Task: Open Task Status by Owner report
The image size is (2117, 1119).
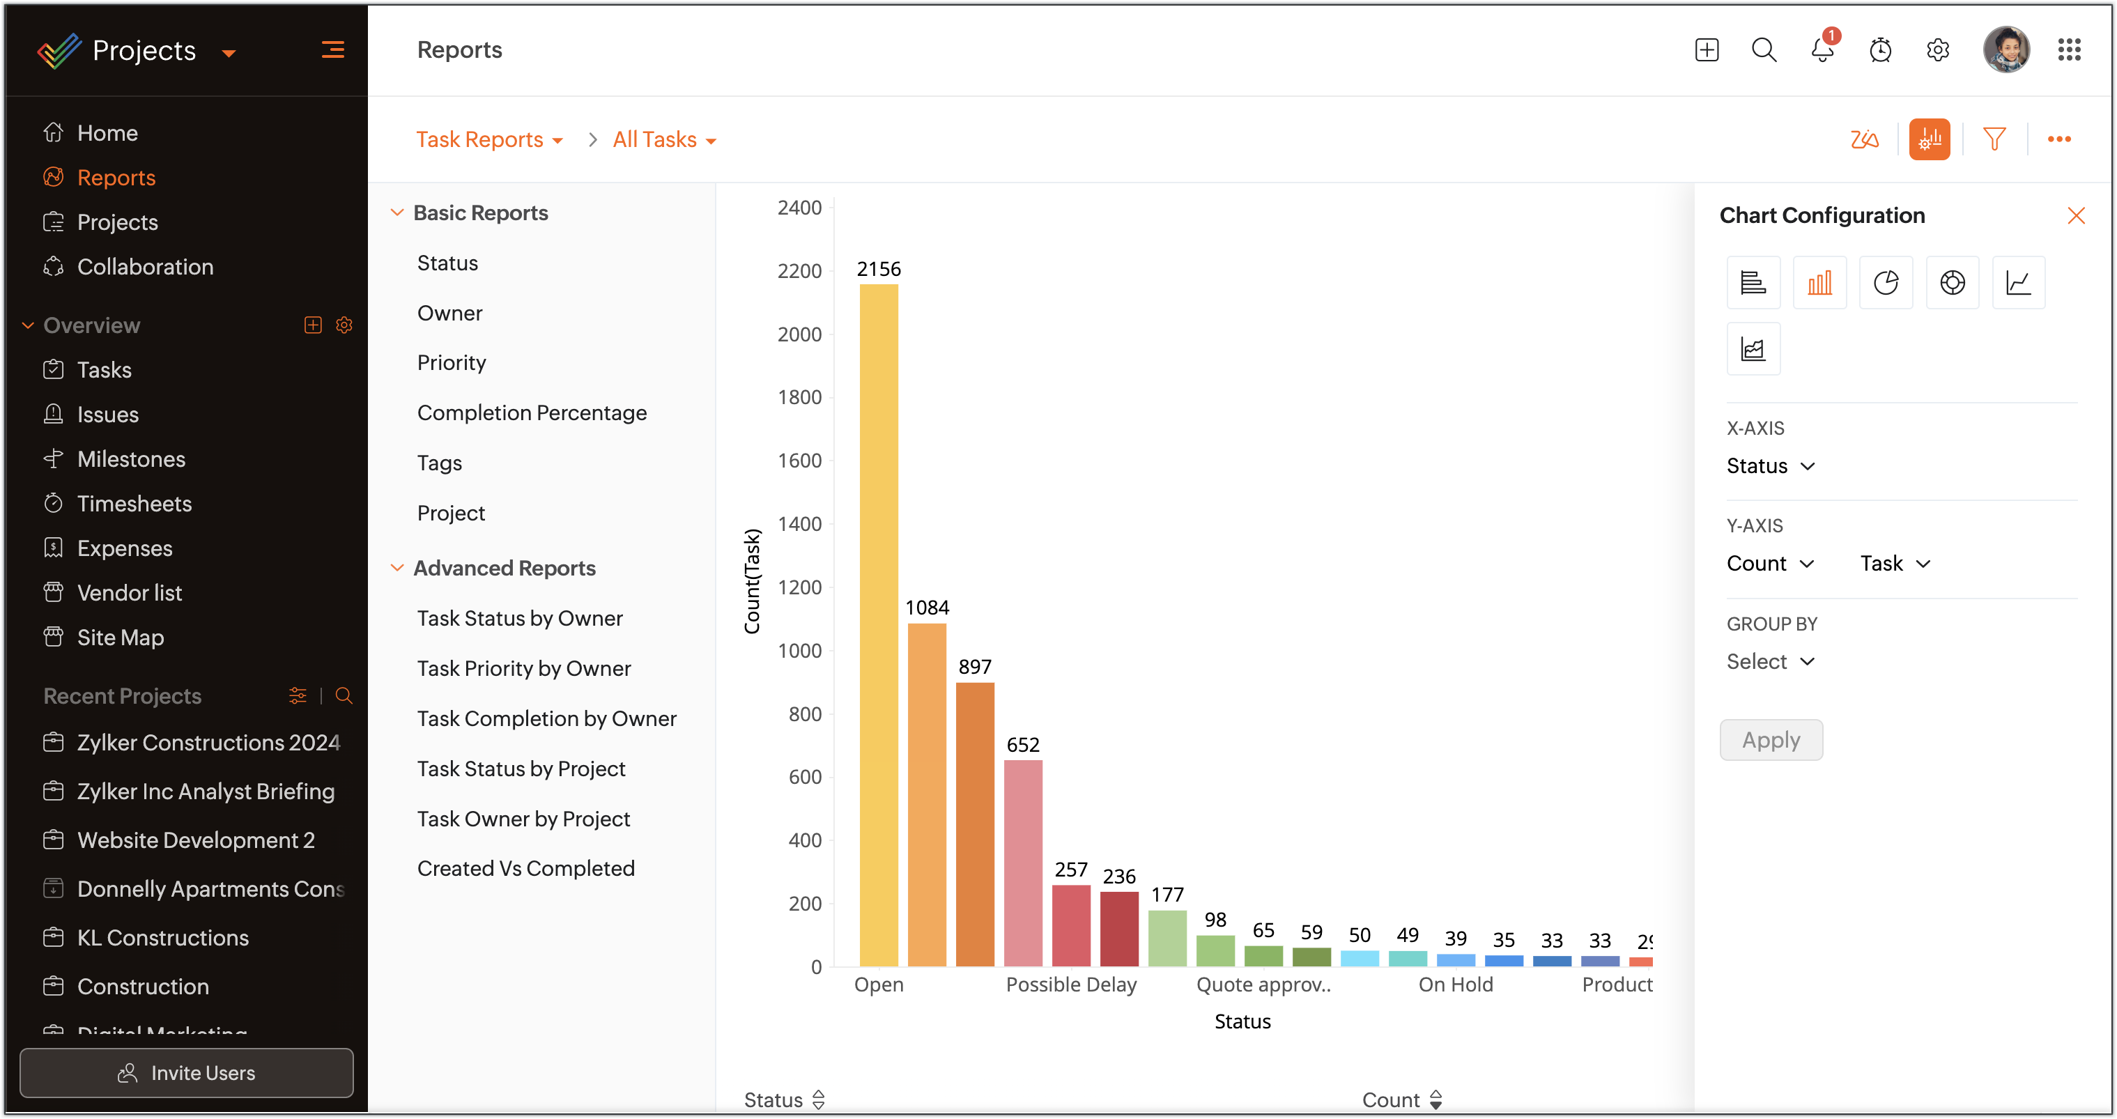Action: (x=519, y=618)
